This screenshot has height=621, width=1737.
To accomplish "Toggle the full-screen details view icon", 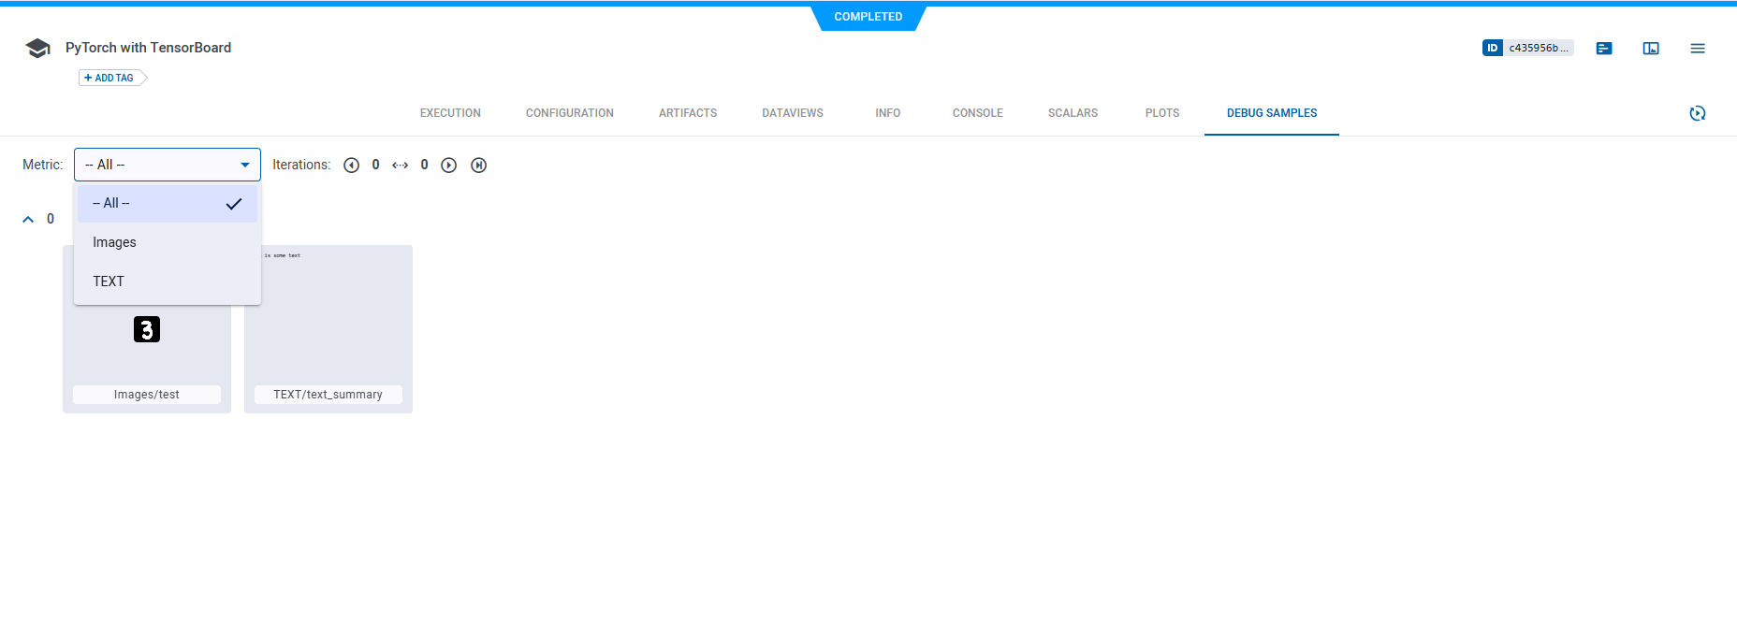I will [1651, 49].
